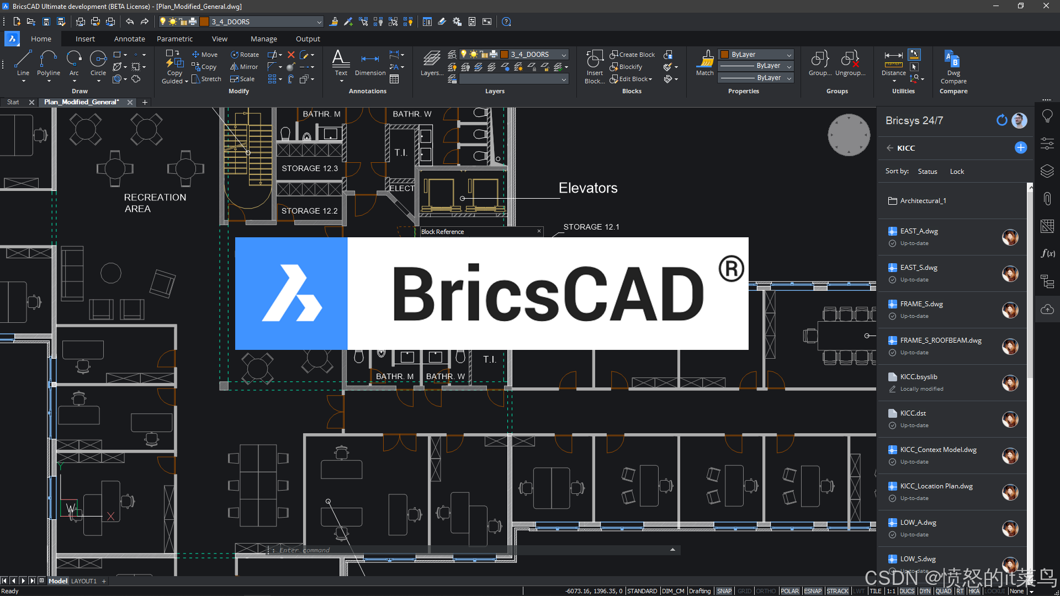Open the Architectural_1 folder
Image resolution: width=1060 pixels, height=596 pixels.
point(923,201)
